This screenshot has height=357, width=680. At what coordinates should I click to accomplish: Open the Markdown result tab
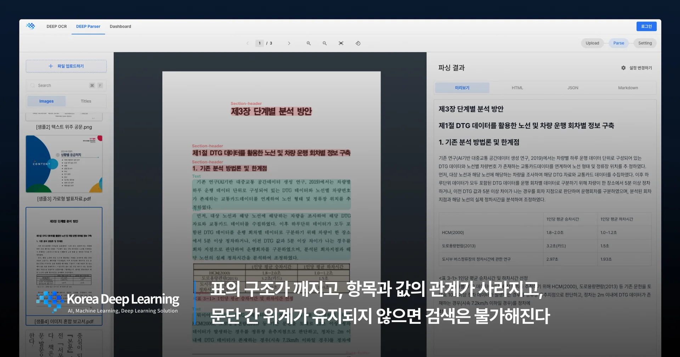(628, 88)
